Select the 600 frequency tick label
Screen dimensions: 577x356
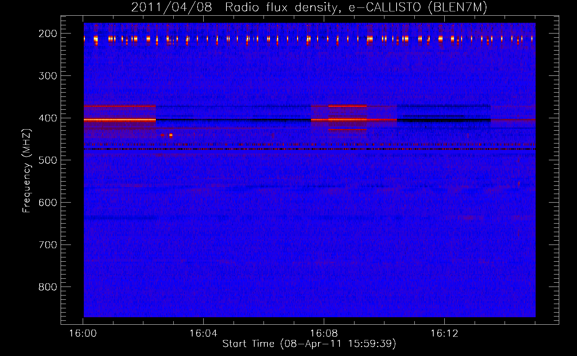point(47,203)
